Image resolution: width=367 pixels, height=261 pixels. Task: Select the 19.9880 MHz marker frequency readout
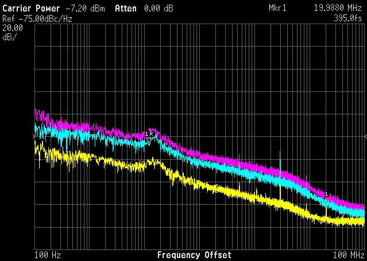(x=338, y=8)
